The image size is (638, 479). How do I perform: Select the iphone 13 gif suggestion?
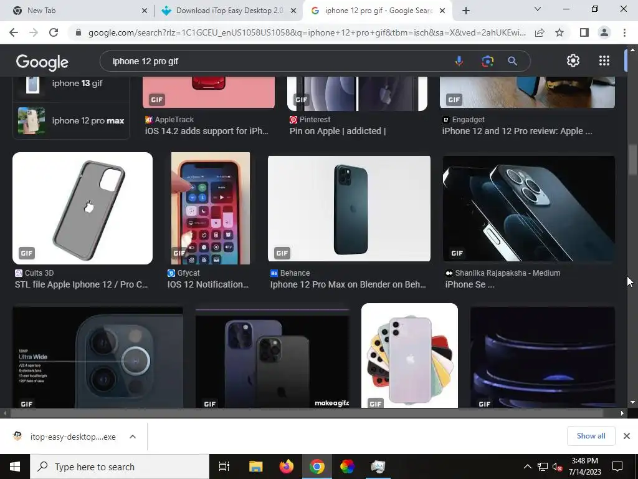72,84
